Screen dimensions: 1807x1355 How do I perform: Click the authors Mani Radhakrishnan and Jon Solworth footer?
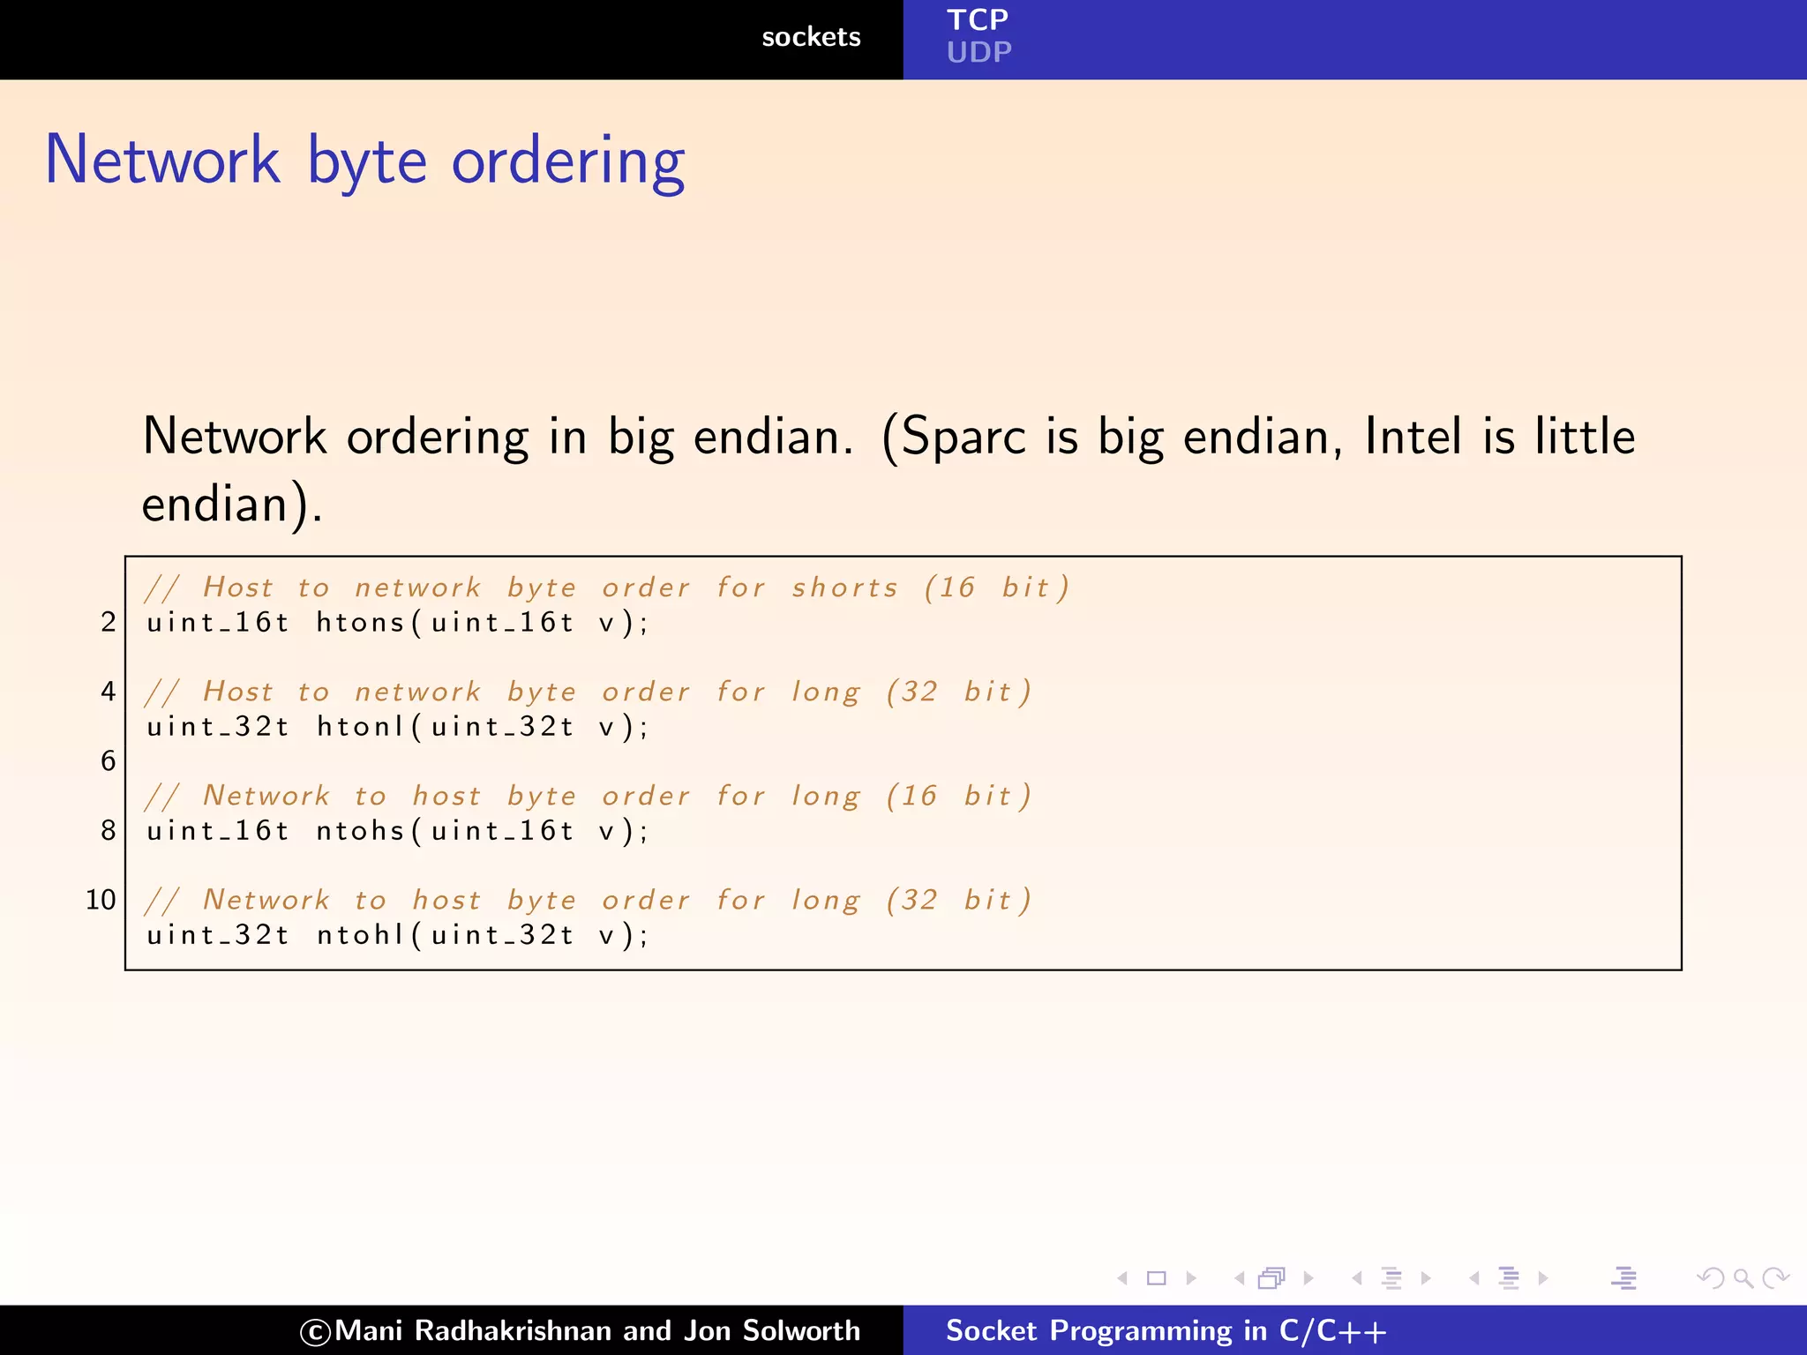[580, 1330]
